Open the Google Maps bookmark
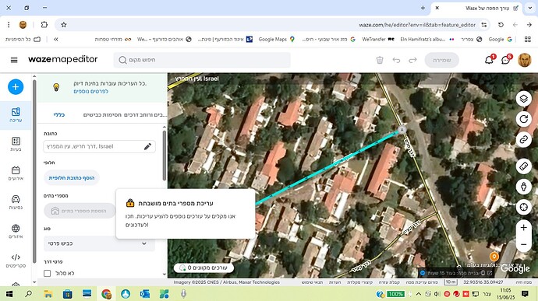The image size is (538, 301). pyautogui.click(x=277, y=40)
